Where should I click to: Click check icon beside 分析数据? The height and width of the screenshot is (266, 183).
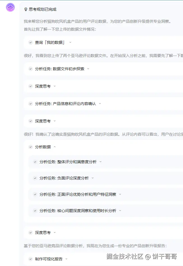click(x=31, y=147)
